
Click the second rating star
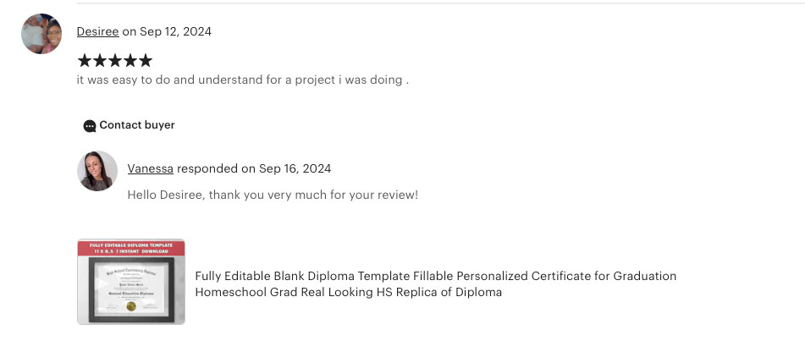[100, 61]
